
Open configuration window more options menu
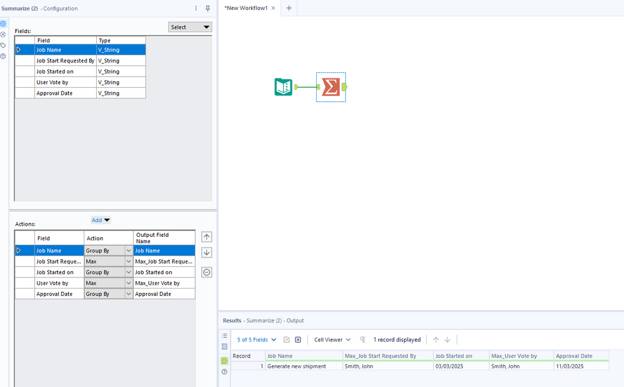pyautogui.click(x=196, y=8)
